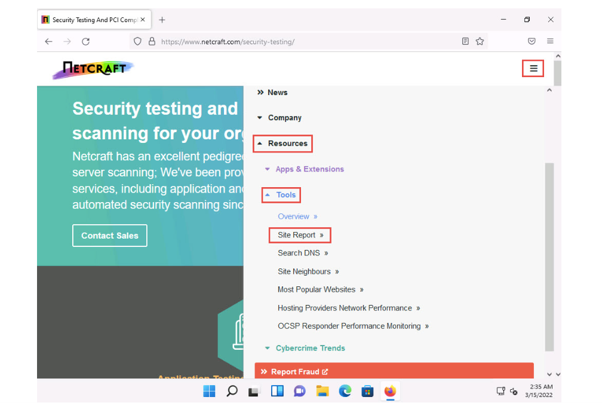Viewport: 602px width, 403px height.
Task: Select the Security Testing And PCI tab
Action: [x=94, y=20]
